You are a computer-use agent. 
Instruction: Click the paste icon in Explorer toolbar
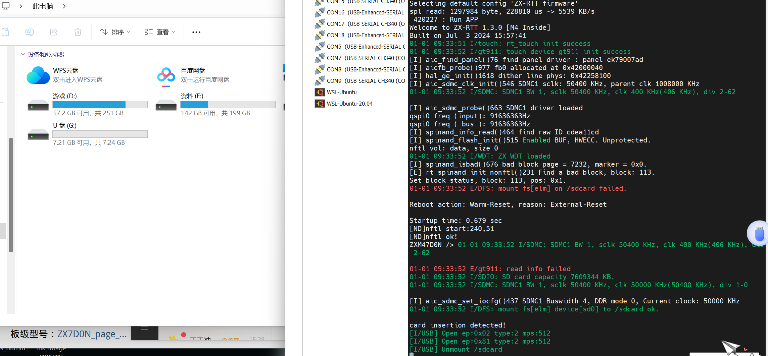[5, 32]
